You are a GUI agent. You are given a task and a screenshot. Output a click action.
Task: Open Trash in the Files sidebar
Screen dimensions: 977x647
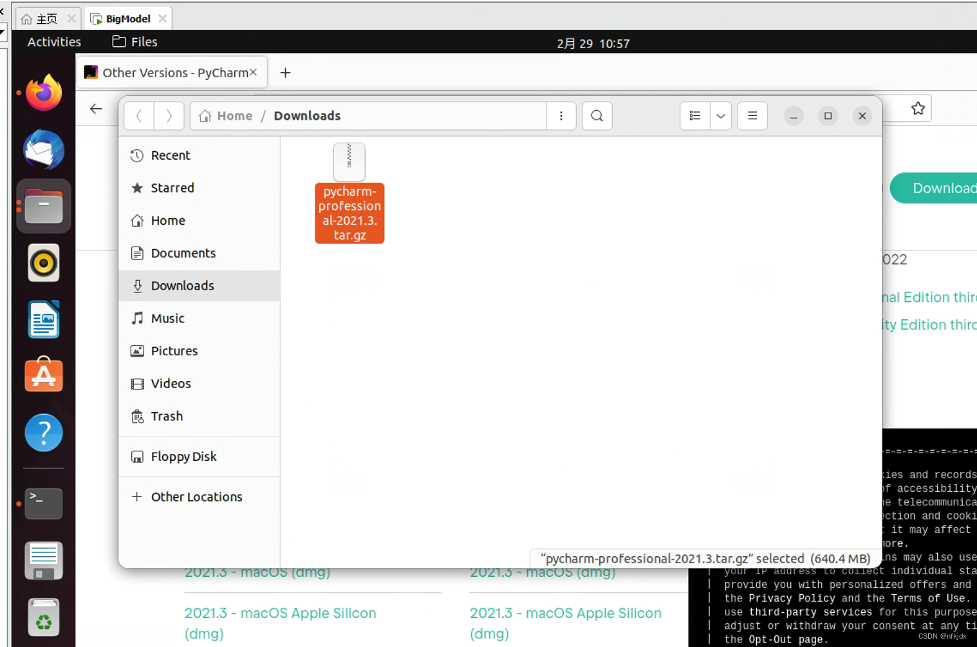(200, 417)
